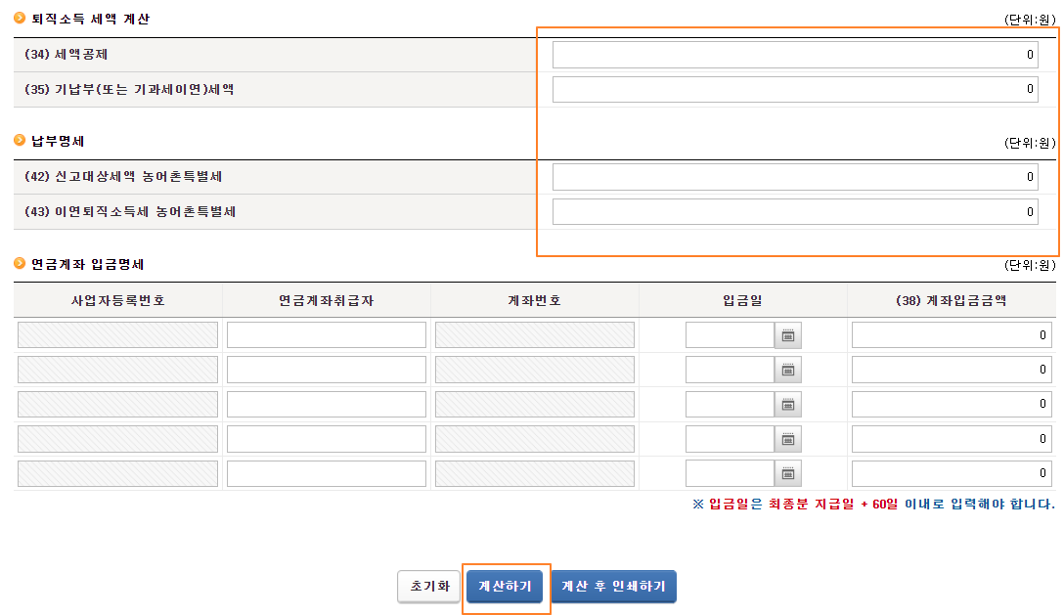Select fifth row 계좌번호 field

[535, 473]
